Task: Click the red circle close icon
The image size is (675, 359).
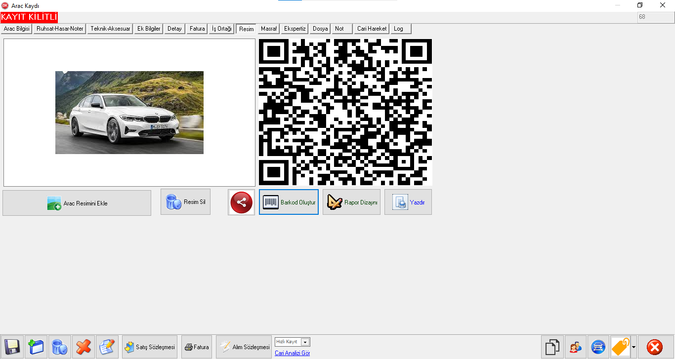Action: click(x=655, y=347)
